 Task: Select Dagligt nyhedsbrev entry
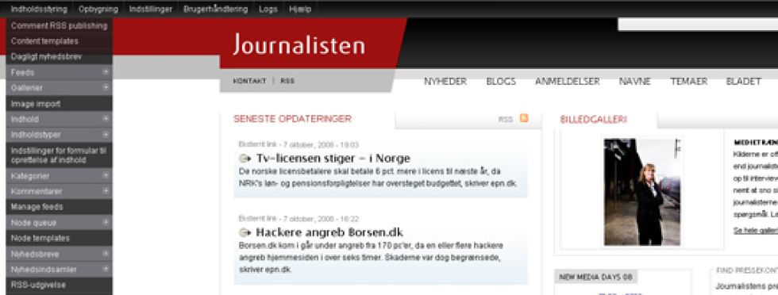tap(59, 56)
